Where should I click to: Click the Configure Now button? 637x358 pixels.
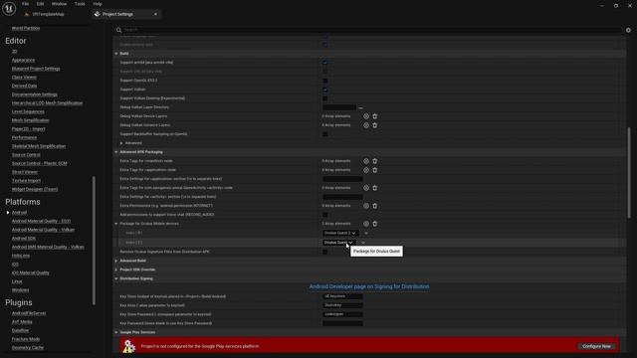click(x=596, y=346)
